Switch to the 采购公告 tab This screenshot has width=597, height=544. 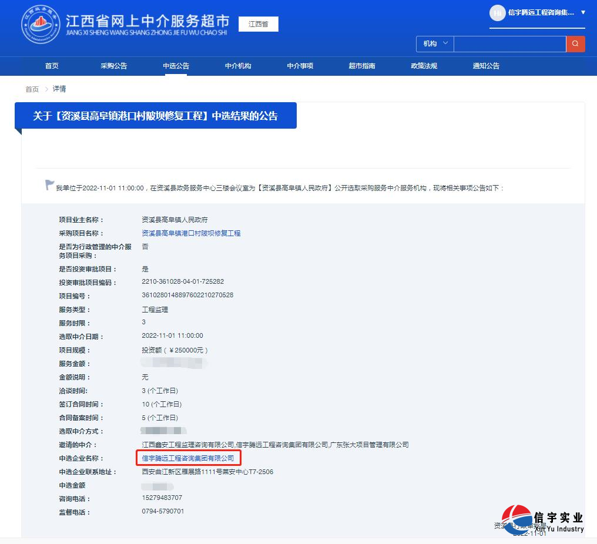(114, 66)
